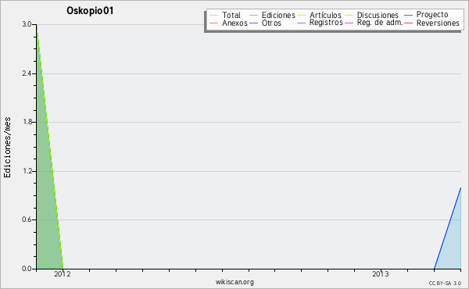Screen dimensions: 469x289
Task: Select the Artículos legend entry
Action: [x=319, y=15]
